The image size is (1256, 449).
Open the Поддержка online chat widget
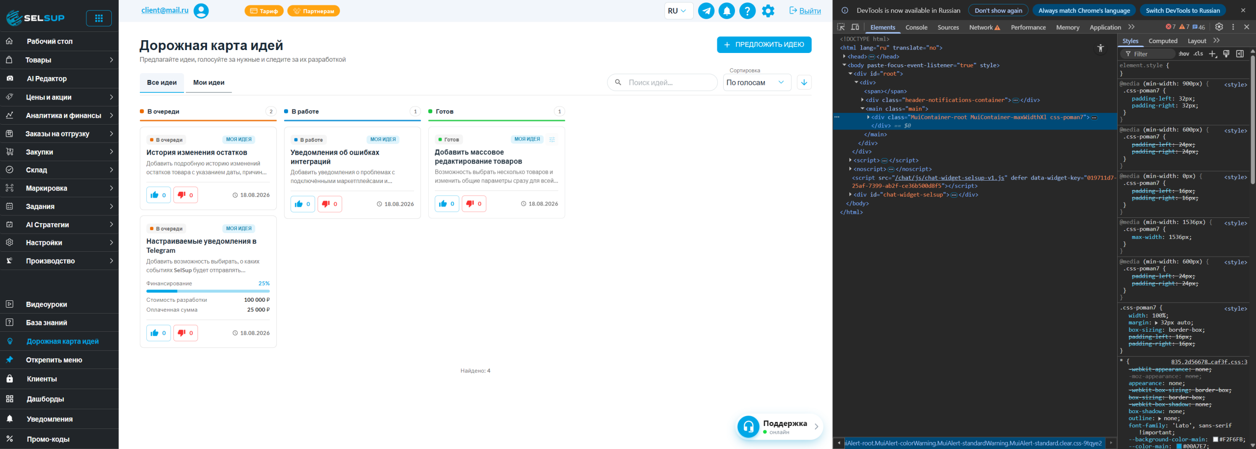pyautogui.click(x=780, y=426)
